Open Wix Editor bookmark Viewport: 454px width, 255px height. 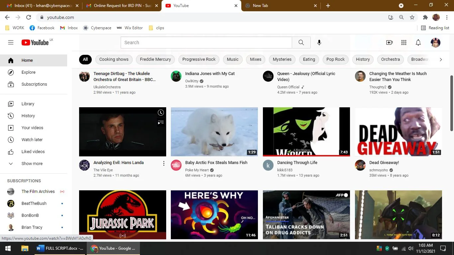130,28
